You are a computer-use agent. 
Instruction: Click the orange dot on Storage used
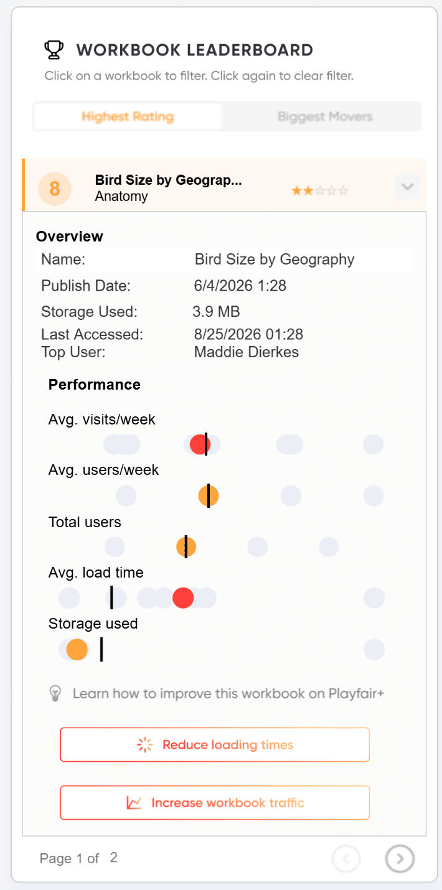click(x=77, y=649)
